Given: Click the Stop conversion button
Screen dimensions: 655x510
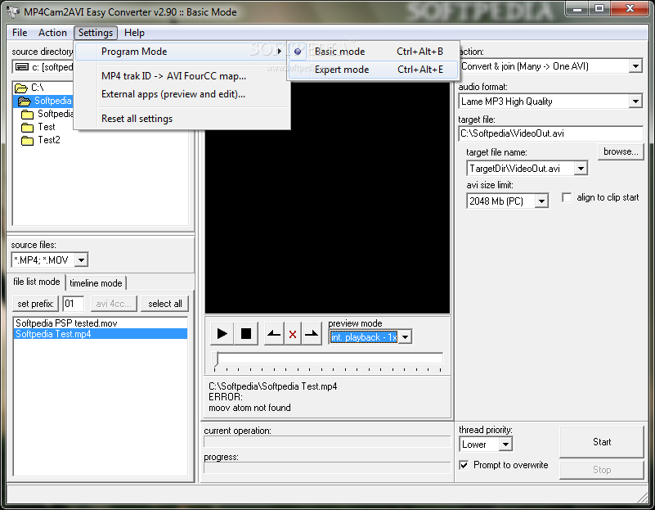Looking at the screenshot, I should pos(602,469).
